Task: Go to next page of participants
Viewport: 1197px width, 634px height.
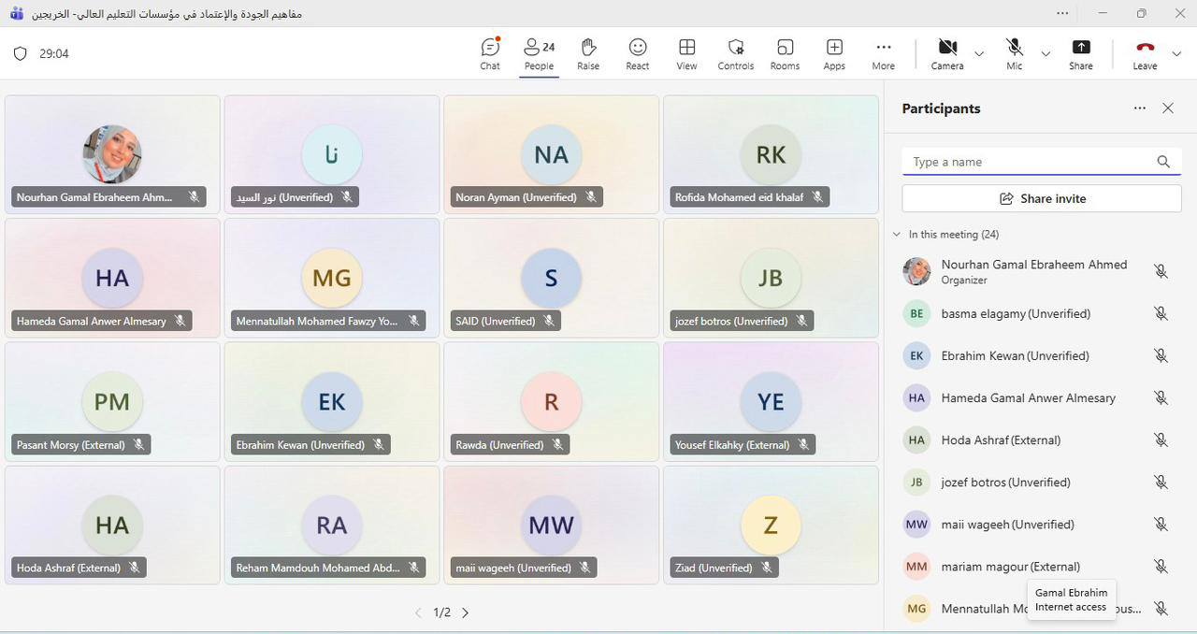Action: (466, 612)
